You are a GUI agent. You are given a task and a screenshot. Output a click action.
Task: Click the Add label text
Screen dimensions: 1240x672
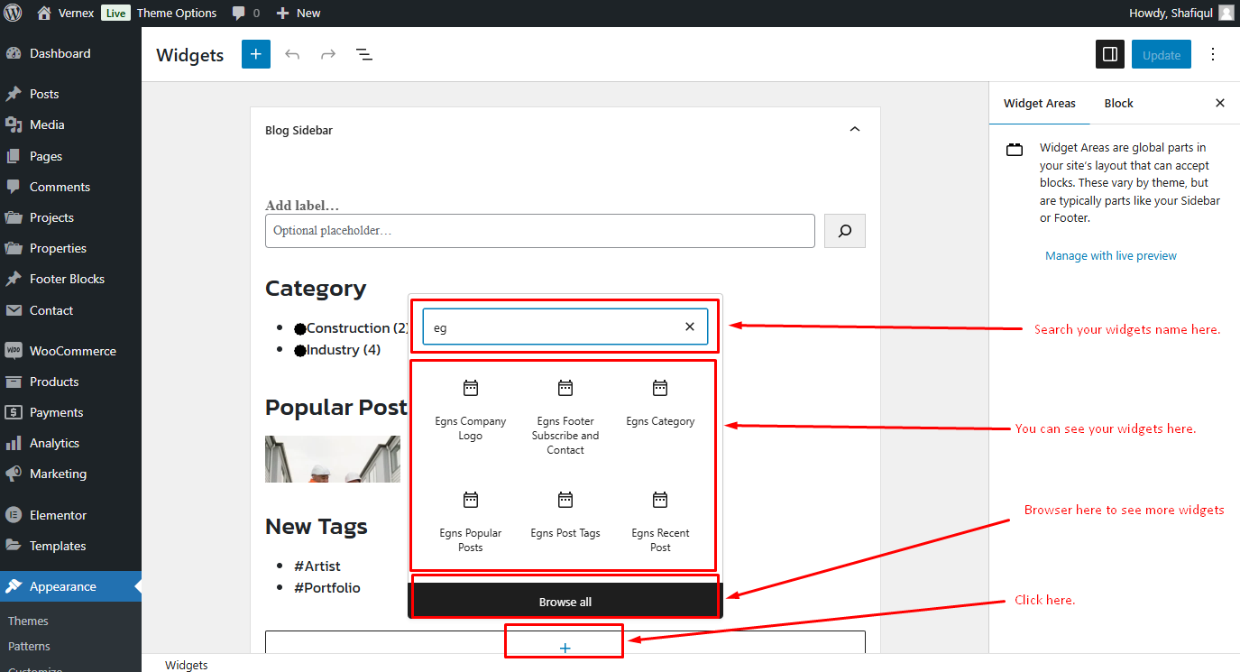(x=302, y=206)
